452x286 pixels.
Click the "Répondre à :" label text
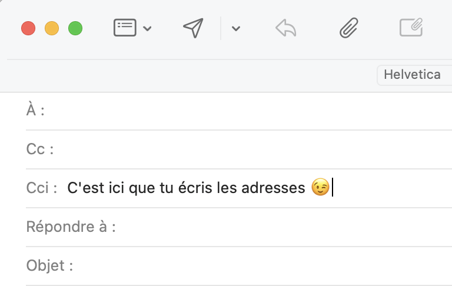click(x=71, y=227)
